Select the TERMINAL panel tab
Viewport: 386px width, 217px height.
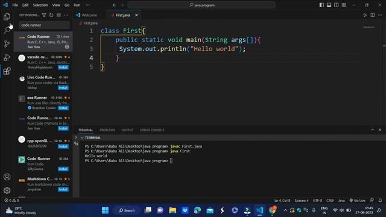click(86, 130)
